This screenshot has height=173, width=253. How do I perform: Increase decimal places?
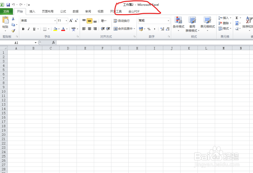point(162,29)
